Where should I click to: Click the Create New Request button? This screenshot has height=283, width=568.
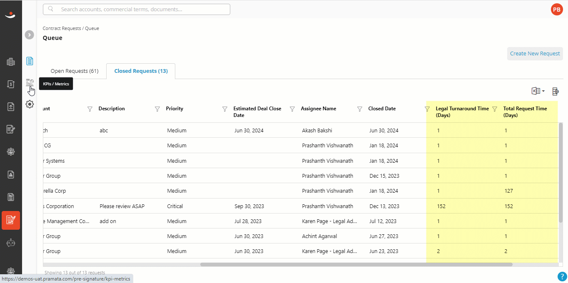pos(535,53)
